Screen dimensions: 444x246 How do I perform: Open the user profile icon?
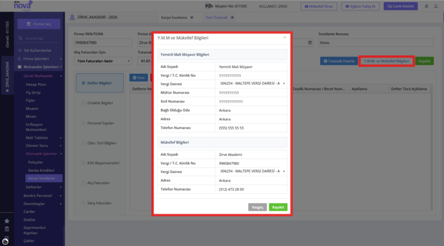(x=436, y=6)
